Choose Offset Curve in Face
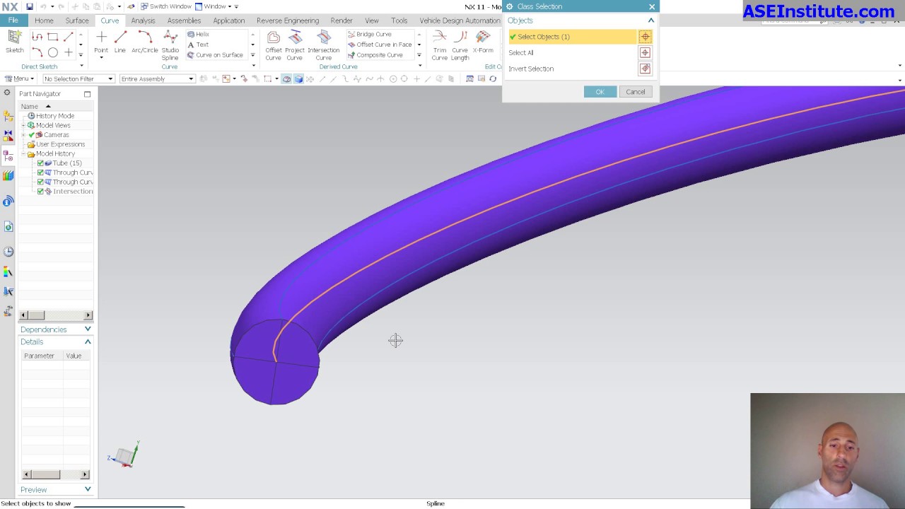This screenshot has height=509, width=905. pyautogui.click(x=380, y=45)
